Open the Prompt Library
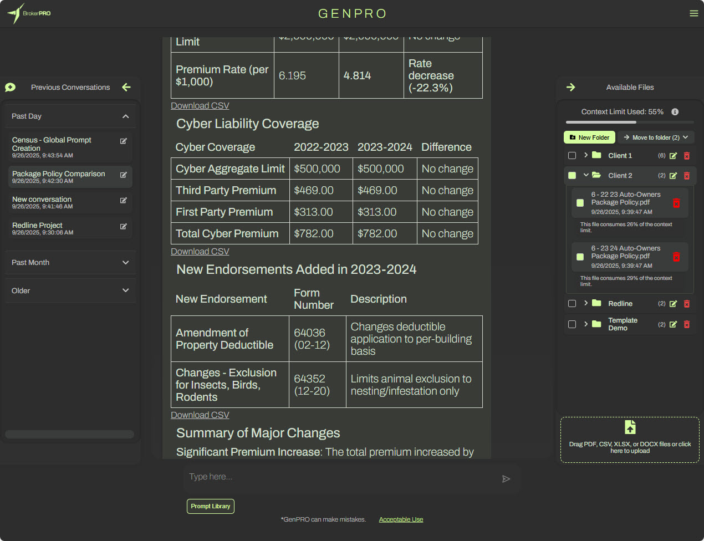The height and width of the screenshot is (541, 704). click(210, 506)
